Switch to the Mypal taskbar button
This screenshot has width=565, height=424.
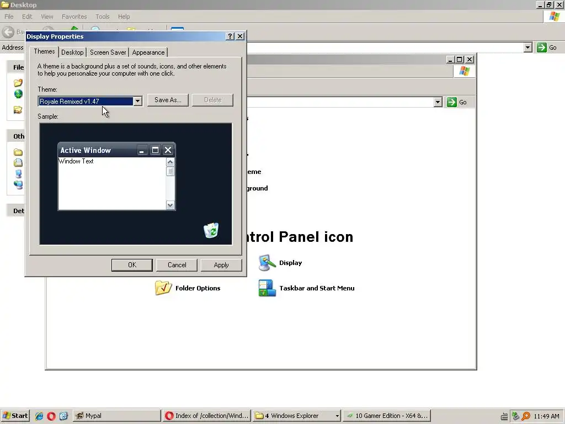coord(116,416)
